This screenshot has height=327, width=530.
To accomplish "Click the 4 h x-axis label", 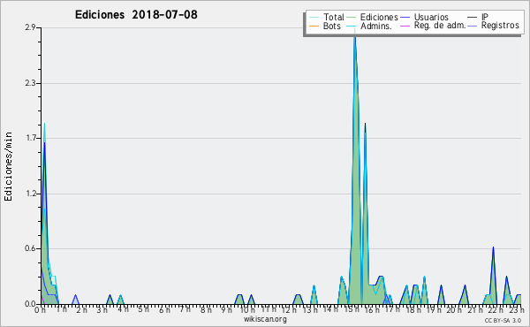I will pyautogui.click(x=124, y=309).
